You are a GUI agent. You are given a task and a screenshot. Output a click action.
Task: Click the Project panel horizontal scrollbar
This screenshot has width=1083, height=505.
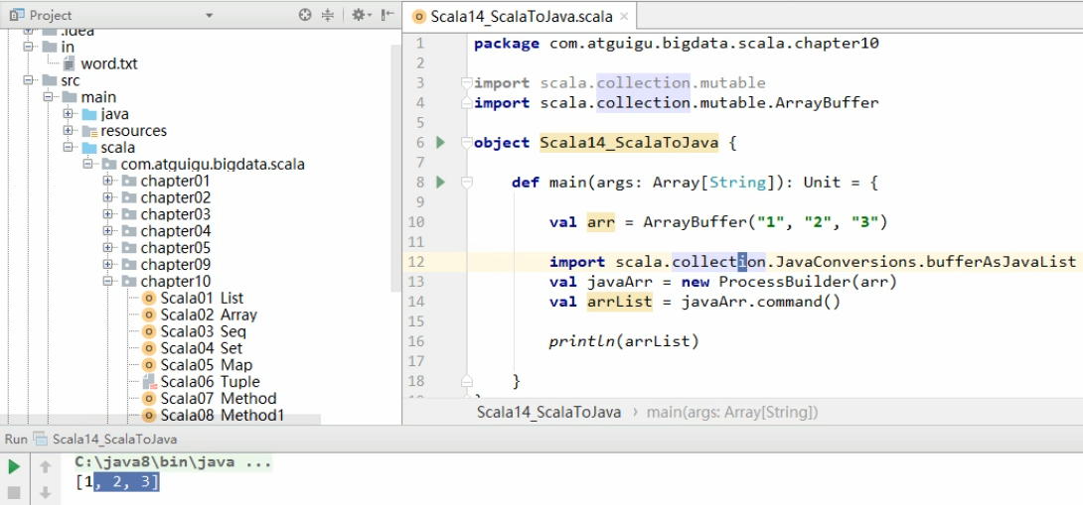click(x=160, y=419)
